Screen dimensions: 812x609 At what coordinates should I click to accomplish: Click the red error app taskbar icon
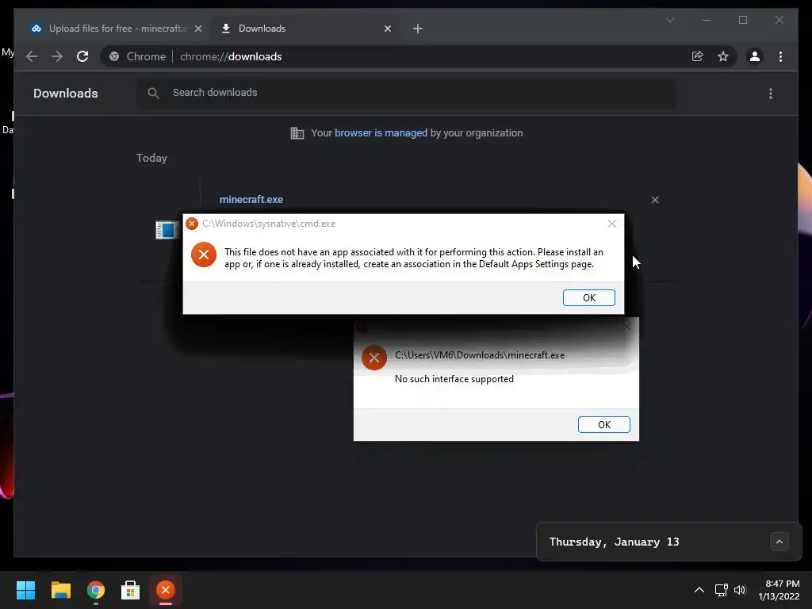(x=165, y=590)
